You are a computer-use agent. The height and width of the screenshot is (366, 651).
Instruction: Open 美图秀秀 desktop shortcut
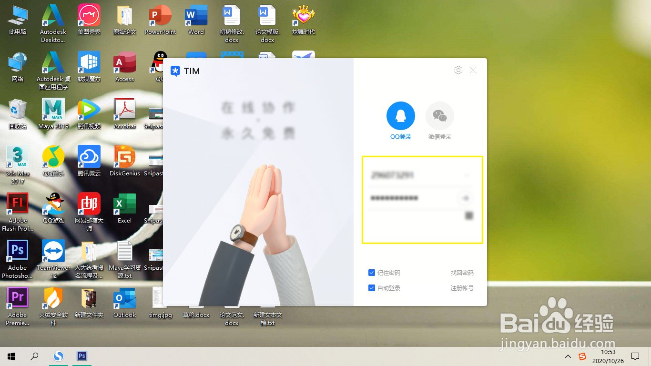pos(89,20)
